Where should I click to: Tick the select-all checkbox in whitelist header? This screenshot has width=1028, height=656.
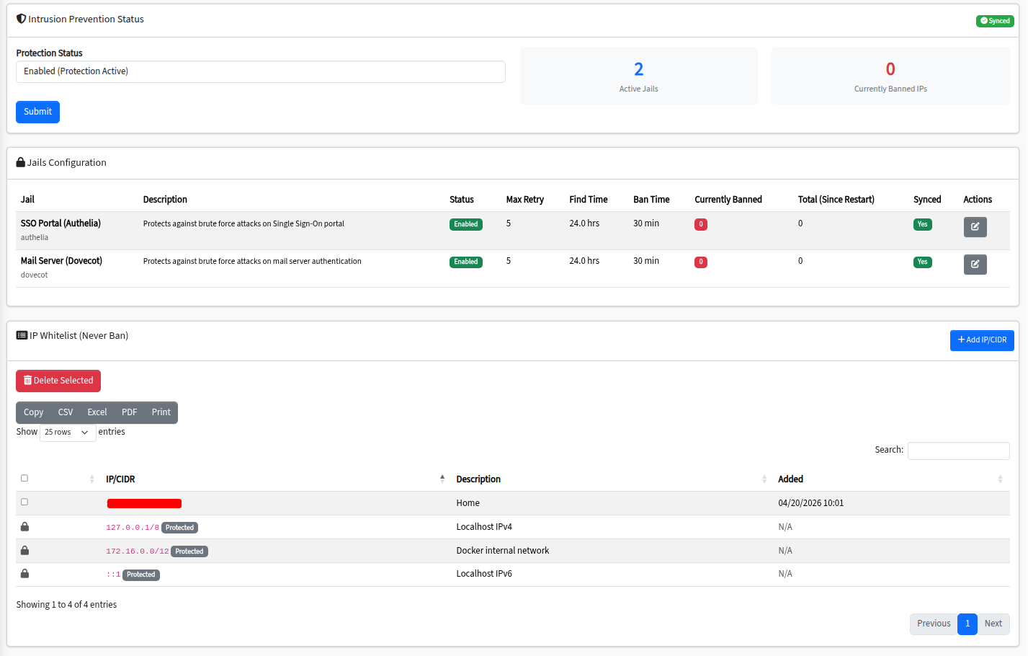click(24, 478)
